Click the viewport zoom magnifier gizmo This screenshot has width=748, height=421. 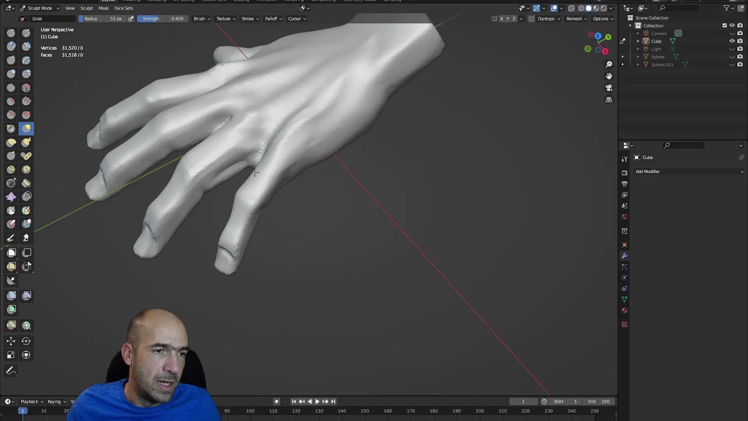click(609, 64)
